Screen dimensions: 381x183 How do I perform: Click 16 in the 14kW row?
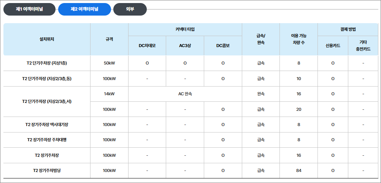(x=298, y=94)
